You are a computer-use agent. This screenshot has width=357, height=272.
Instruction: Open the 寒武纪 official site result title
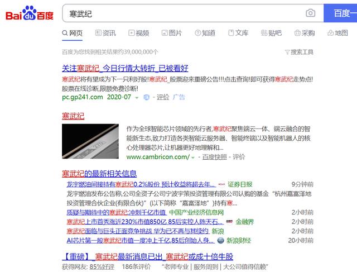tap(73, 116)
